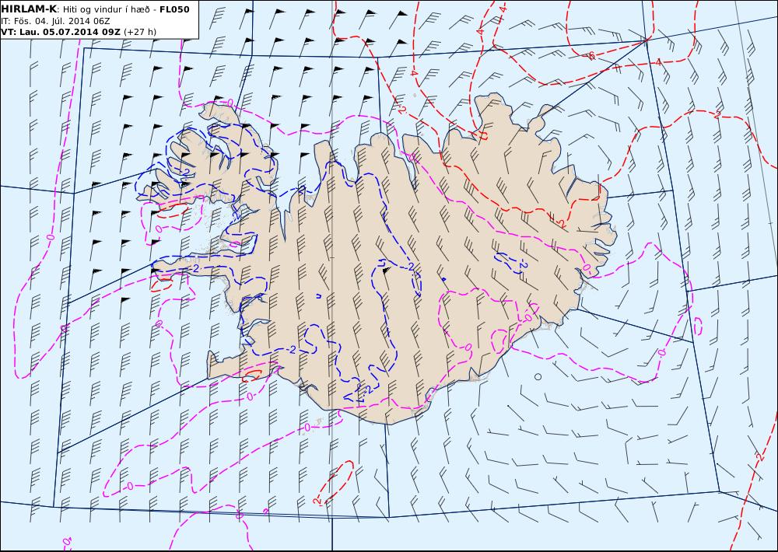Click the red contour label 6 in the northeast

[591, 57]
